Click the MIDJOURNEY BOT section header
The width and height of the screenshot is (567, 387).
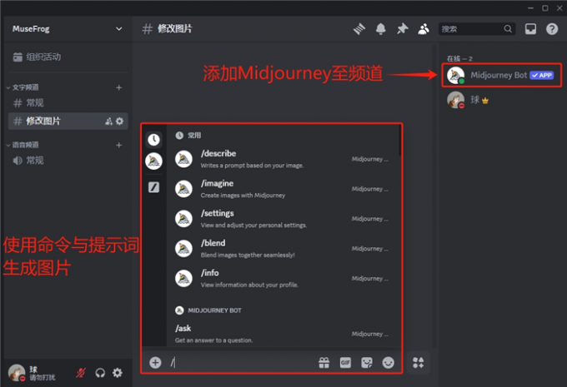tap(208, 310)
